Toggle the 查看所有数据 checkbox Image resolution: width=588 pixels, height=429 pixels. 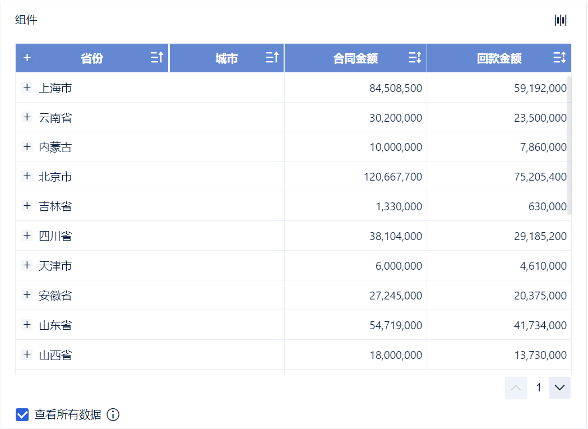click(x=22, y=415)
